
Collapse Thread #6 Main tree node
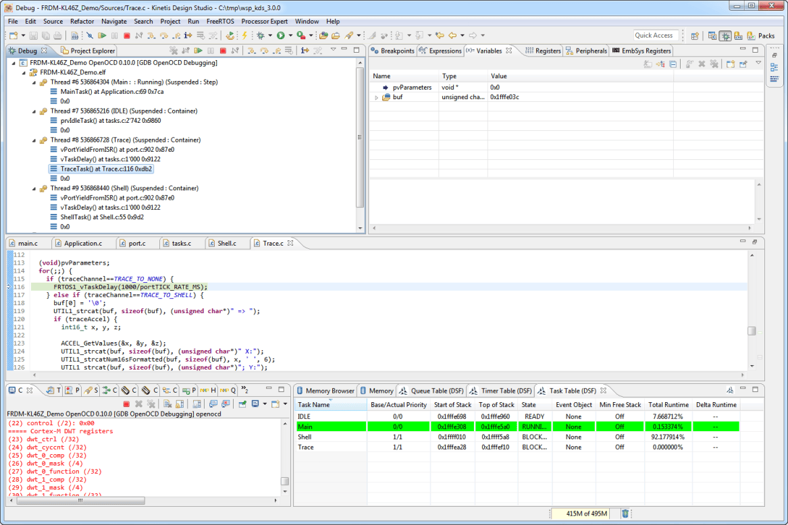pos(34,82)
